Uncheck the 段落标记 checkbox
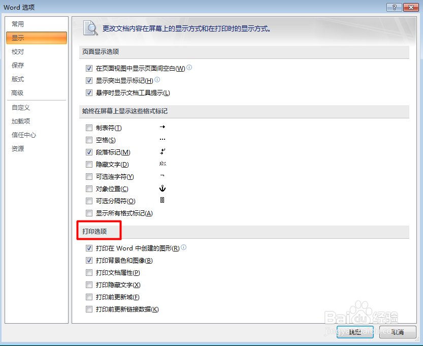This screenshot has height=346, width=423. (89, 152)
